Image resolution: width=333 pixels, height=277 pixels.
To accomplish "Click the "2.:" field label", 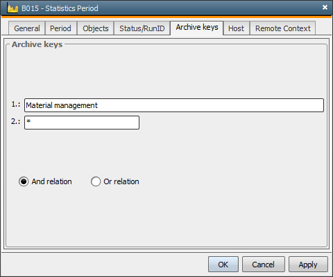I will coord(16,121).
